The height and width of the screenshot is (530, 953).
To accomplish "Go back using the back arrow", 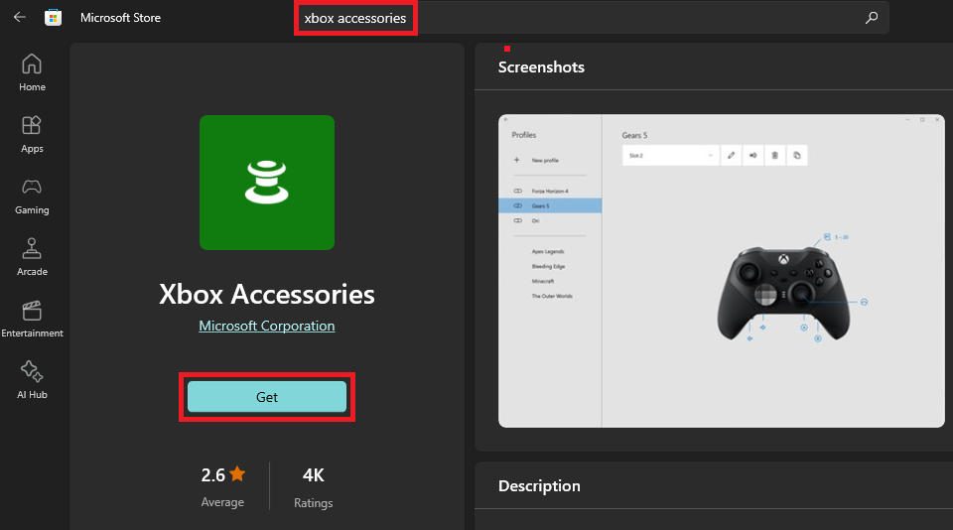I will click(x=20, y=17).
